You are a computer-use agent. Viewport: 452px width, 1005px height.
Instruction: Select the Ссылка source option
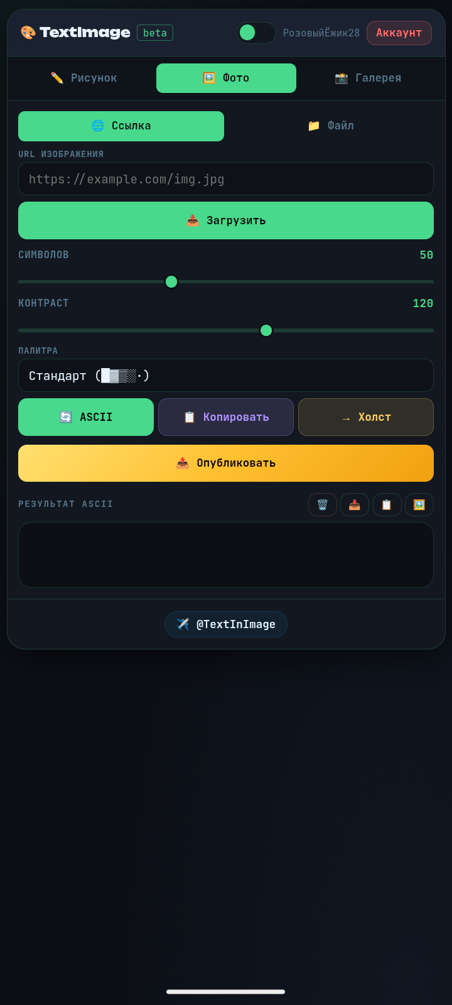click(121, 126)
